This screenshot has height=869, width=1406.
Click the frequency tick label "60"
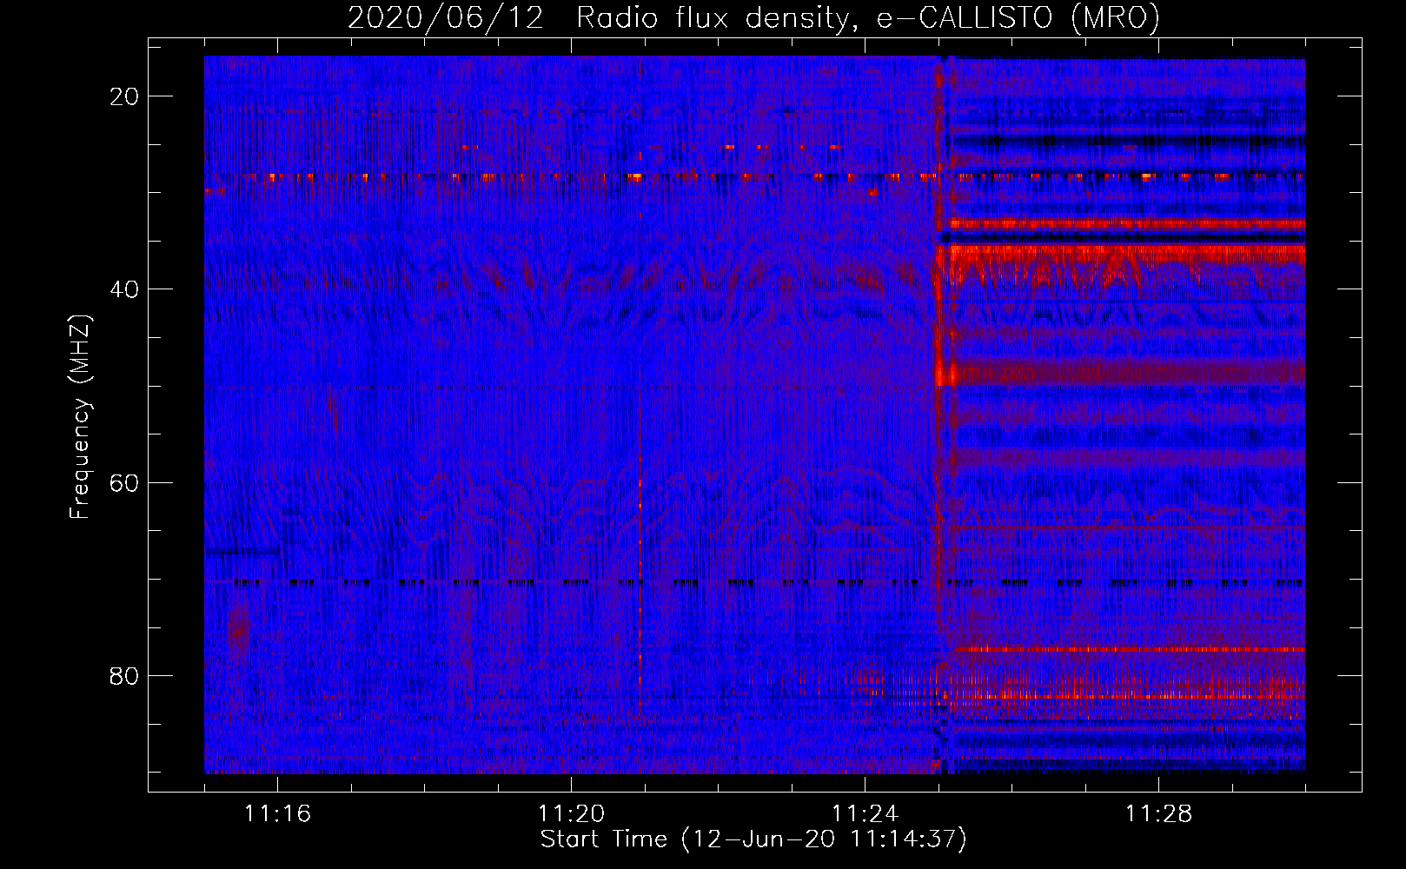(x=124, y=482)
